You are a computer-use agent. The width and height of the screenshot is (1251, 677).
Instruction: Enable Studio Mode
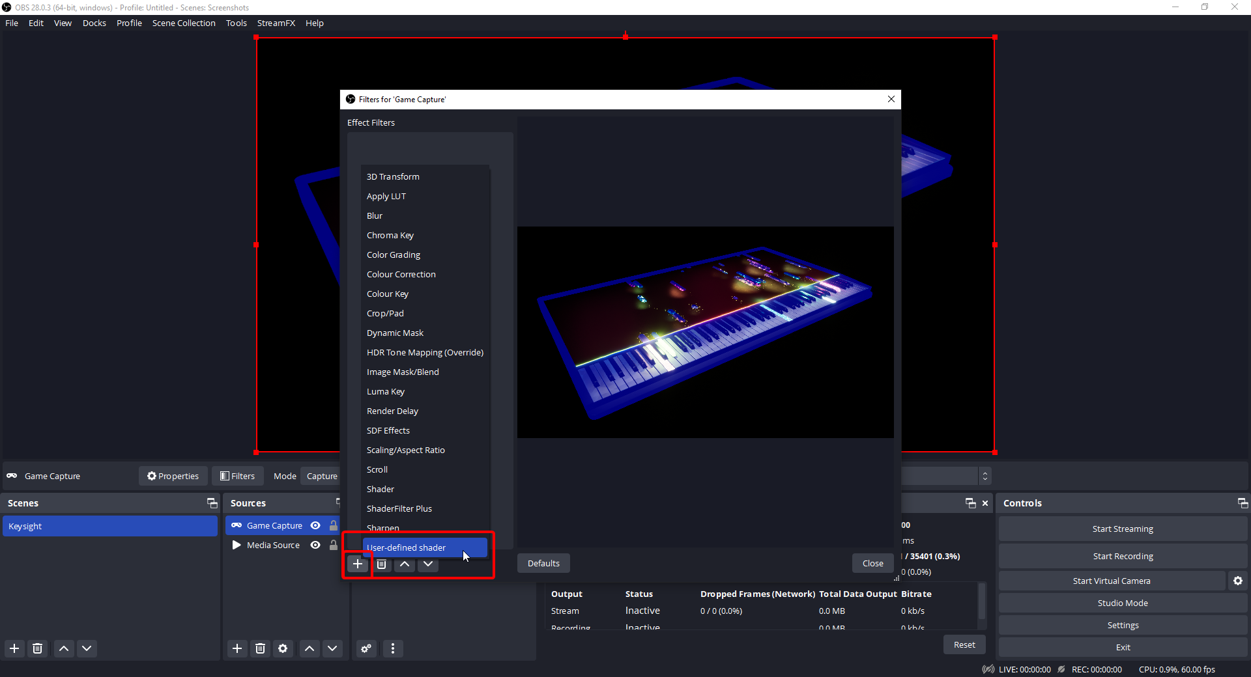tap(1123, 603)
